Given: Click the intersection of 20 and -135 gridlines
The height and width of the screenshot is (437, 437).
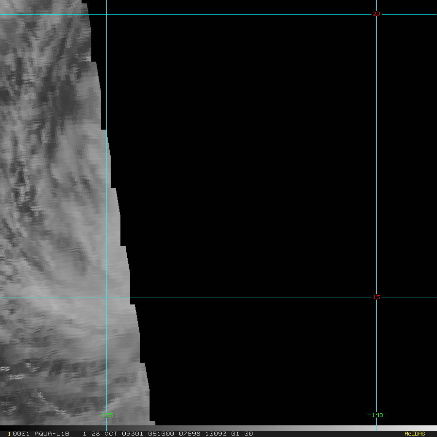Looking at the screenshot, I should coord(106,14).
